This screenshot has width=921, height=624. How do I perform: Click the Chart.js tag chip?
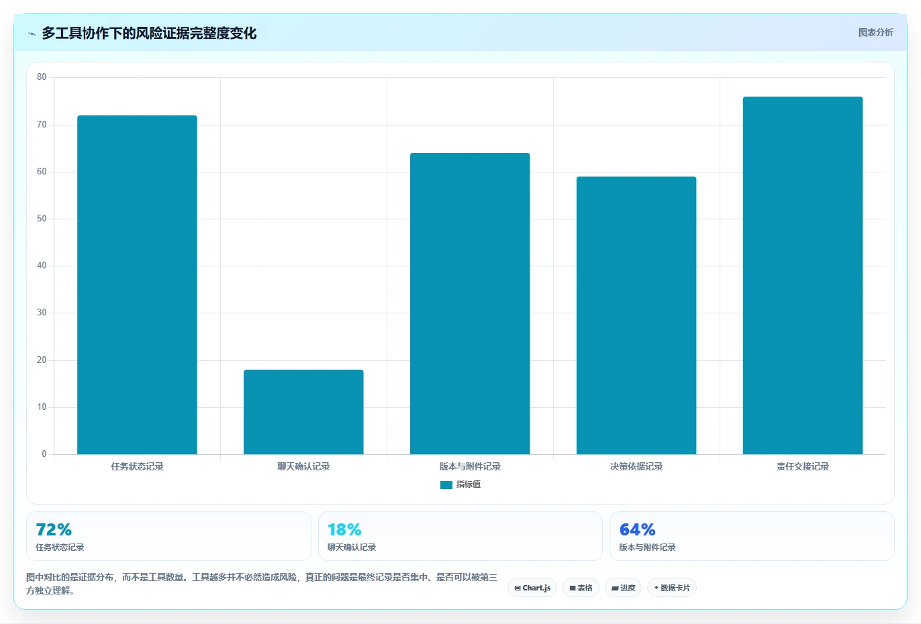(x=532, y=588)
